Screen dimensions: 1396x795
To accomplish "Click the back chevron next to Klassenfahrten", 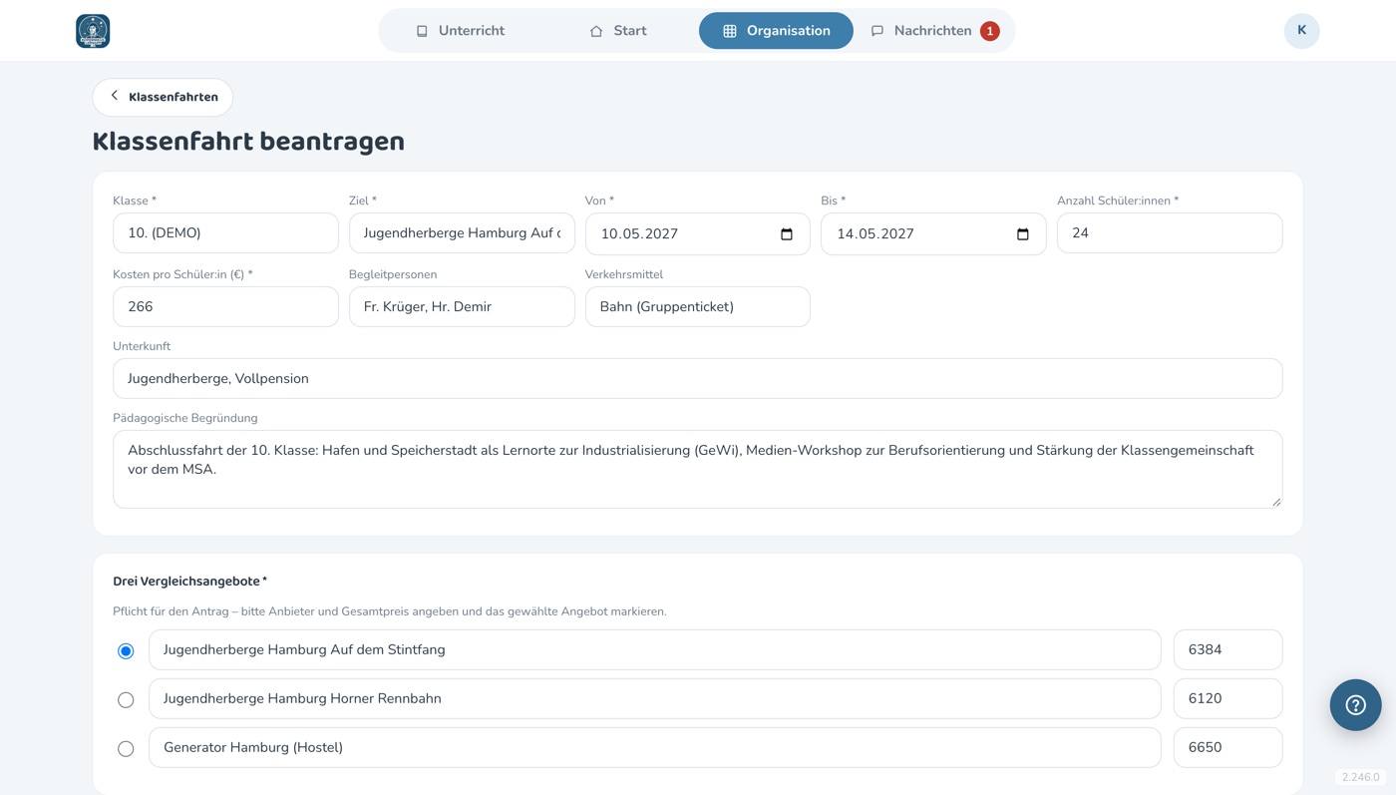I will pos(115,96).
